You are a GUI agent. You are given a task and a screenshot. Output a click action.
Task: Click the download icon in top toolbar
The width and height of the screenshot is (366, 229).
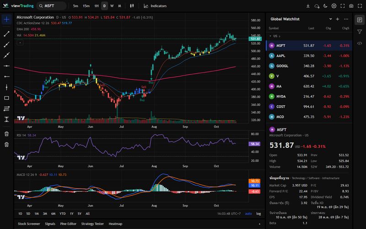tap(308, 6)
